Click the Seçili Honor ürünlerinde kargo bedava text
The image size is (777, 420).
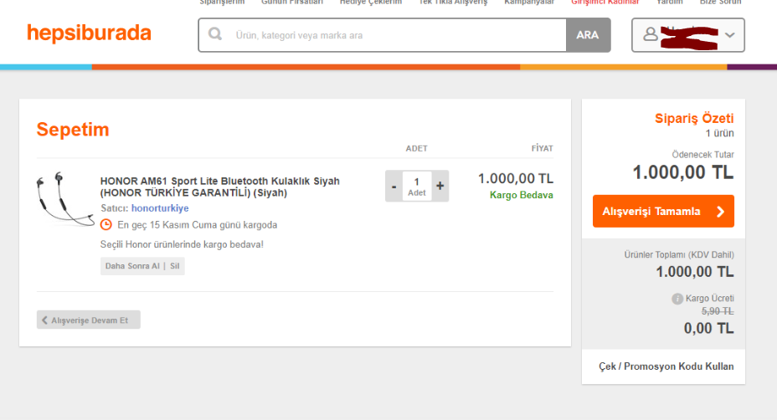pyautogui.click(x=182, y=244)
